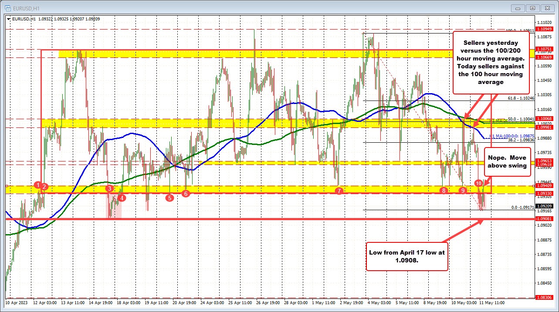Click circle marker number 4
Screen dimensions: 559x312
point(122,198)
